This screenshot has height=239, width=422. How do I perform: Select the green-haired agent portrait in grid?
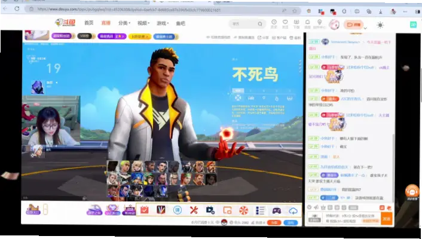(125, 167)
